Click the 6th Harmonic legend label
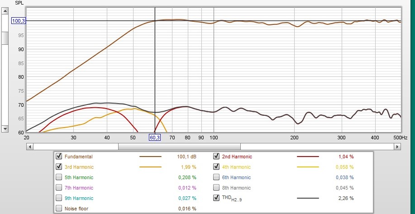Image resolution: width=415 pixels, height=214 pixels. (x=236, y=177)
